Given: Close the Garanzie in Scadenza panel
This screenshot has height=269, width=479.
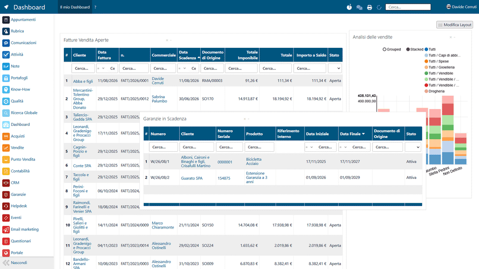Looking at the screenshot, I should (245, 119).
